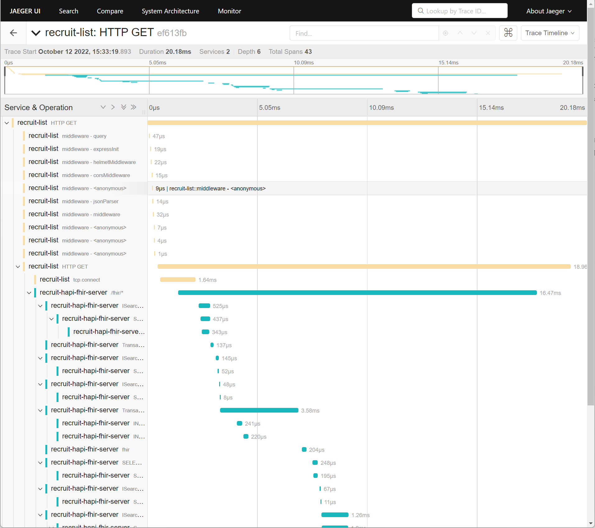The image size is (595, 528).
Task: Click the Find input field
Action: (364, 33)
